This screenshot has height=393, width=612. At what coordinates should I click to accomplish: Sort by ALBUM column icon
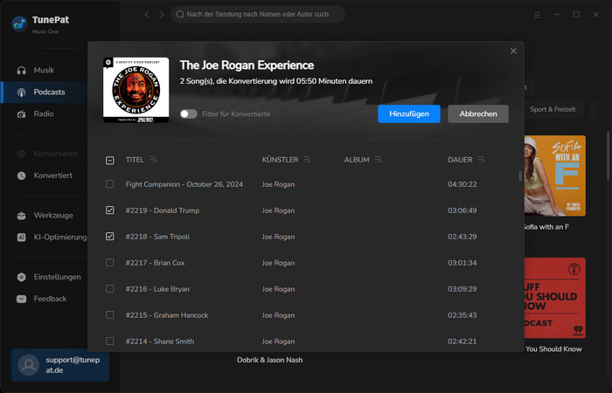[378, 160]
